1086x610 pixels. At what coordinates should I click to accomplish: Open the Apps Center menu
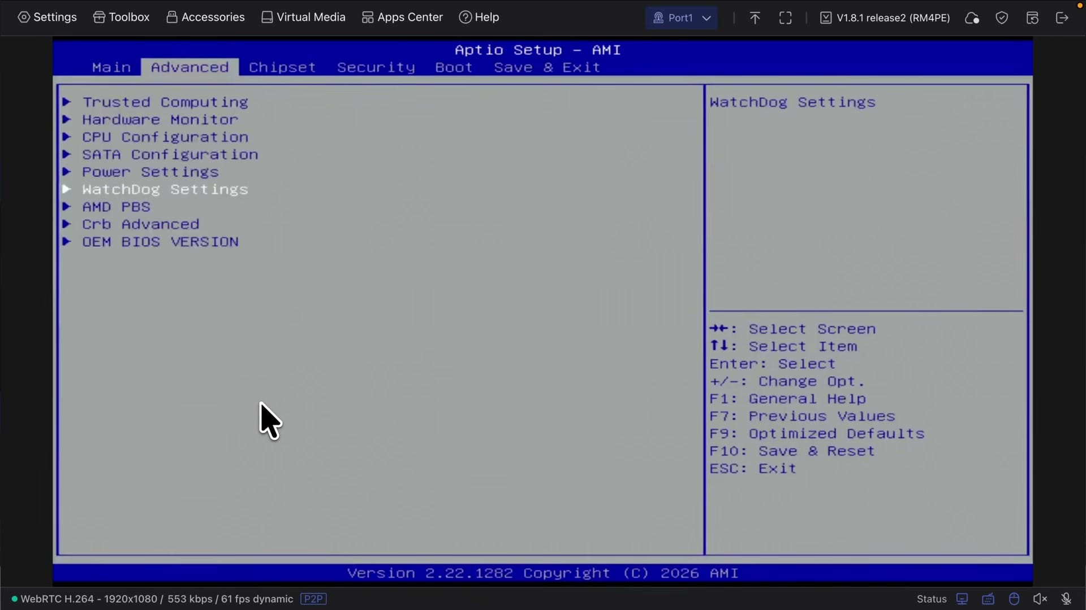click(x=402, y=17)
